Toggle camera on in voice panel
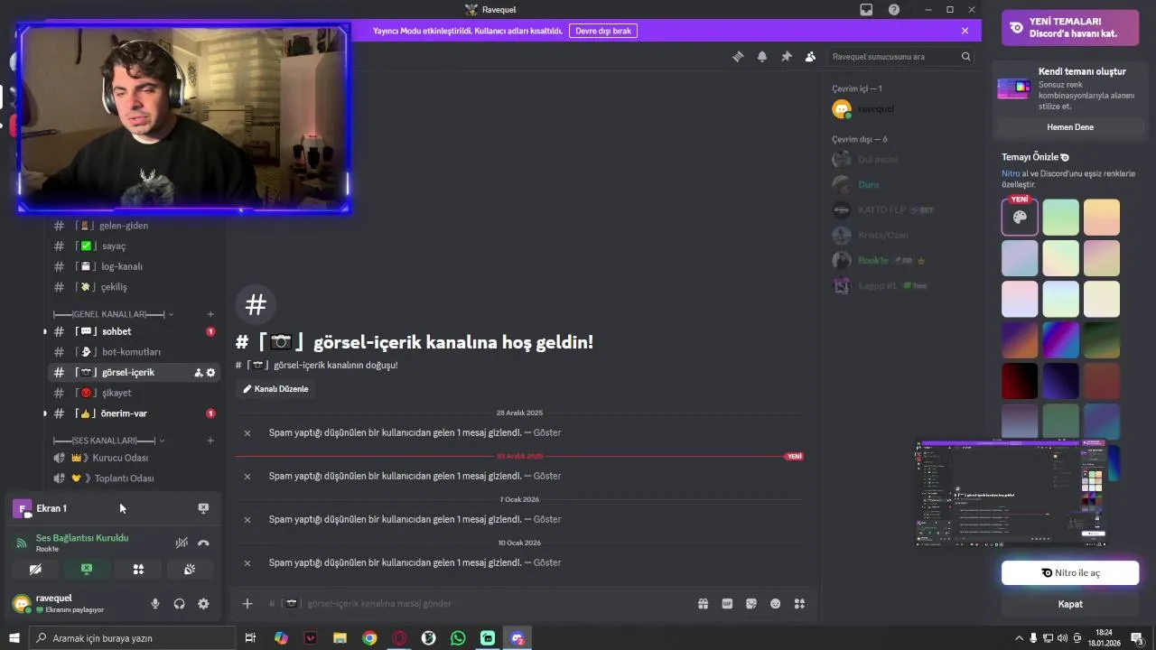The width and height of the screenshot is (1156, 650). point(35,570)
